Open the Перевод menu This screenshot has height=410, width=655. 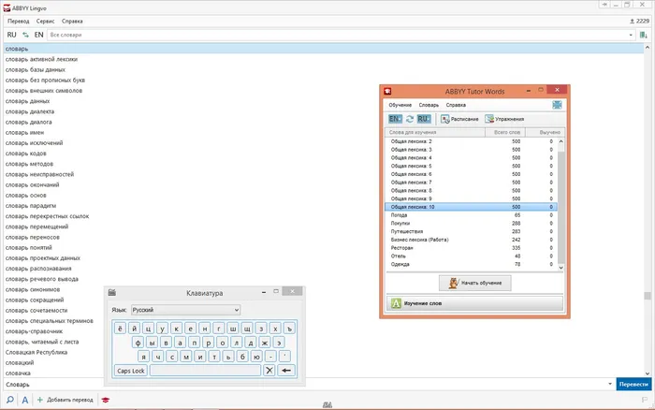[19, 21]
